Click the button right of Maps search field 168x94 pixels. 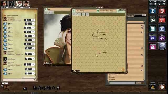[139, 83]
